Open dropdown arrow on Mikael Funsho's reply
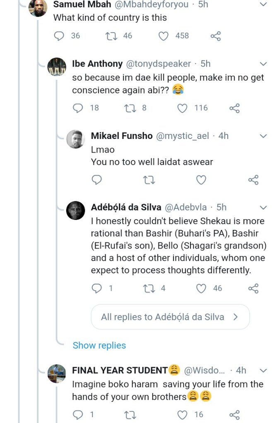Viewport: 277px width, 423px height. [x=263, y=136]
